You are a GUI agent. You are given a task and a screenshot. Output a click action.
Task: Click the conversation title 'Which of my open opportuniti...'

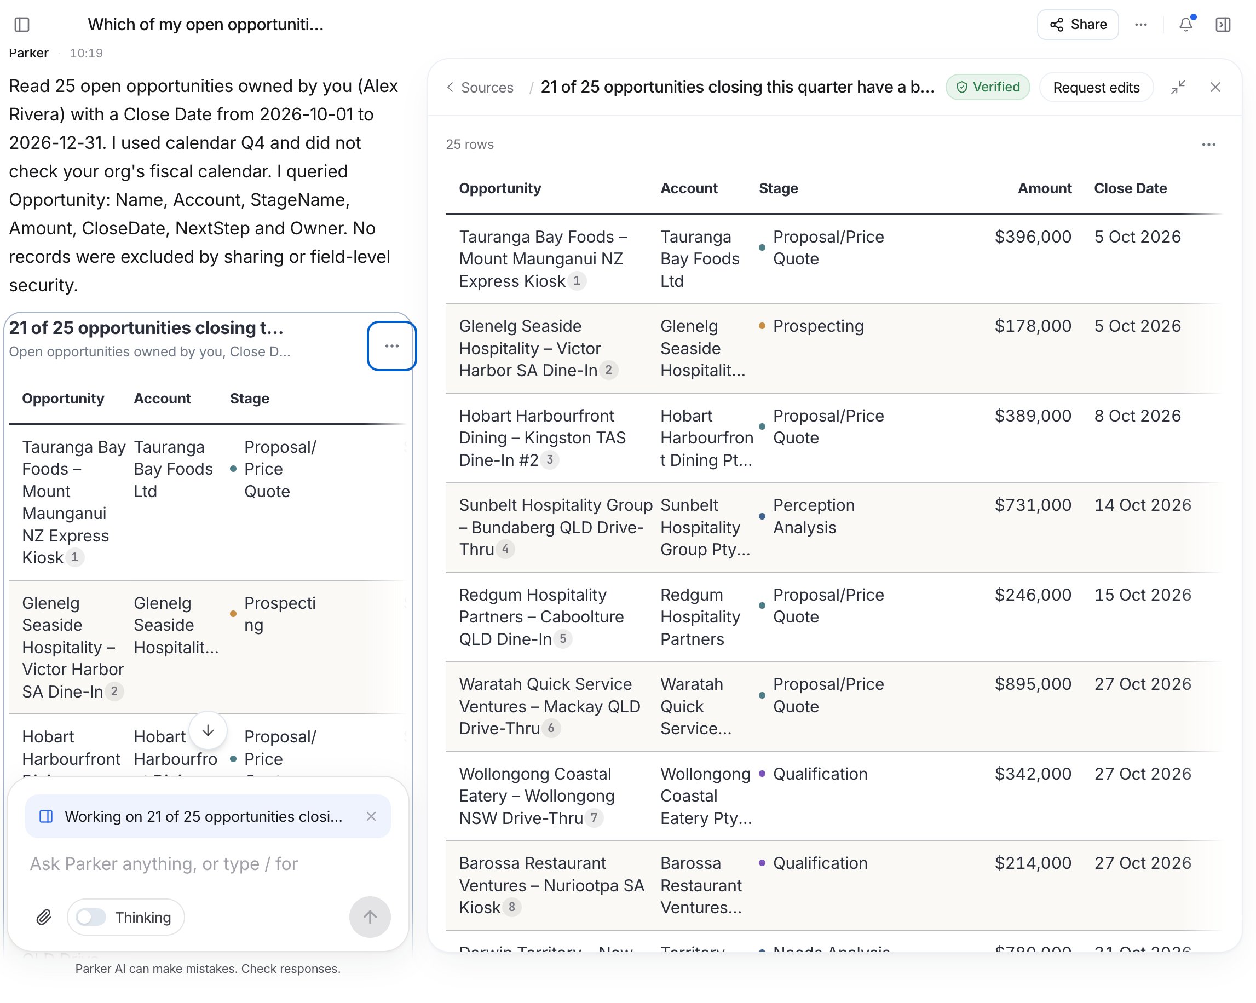206,25
